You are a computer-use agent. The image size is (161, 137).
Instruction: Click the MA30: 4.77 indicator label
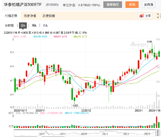[80, 37]
